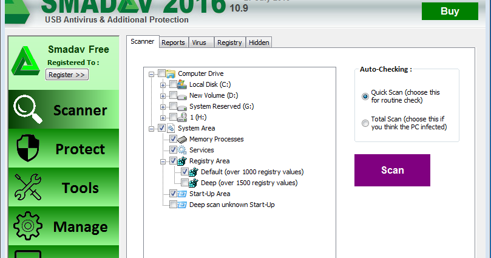Click the Services gear icon
Image resolution: width=491 pixels, height=258 pixels.
(x=182, y=150)
